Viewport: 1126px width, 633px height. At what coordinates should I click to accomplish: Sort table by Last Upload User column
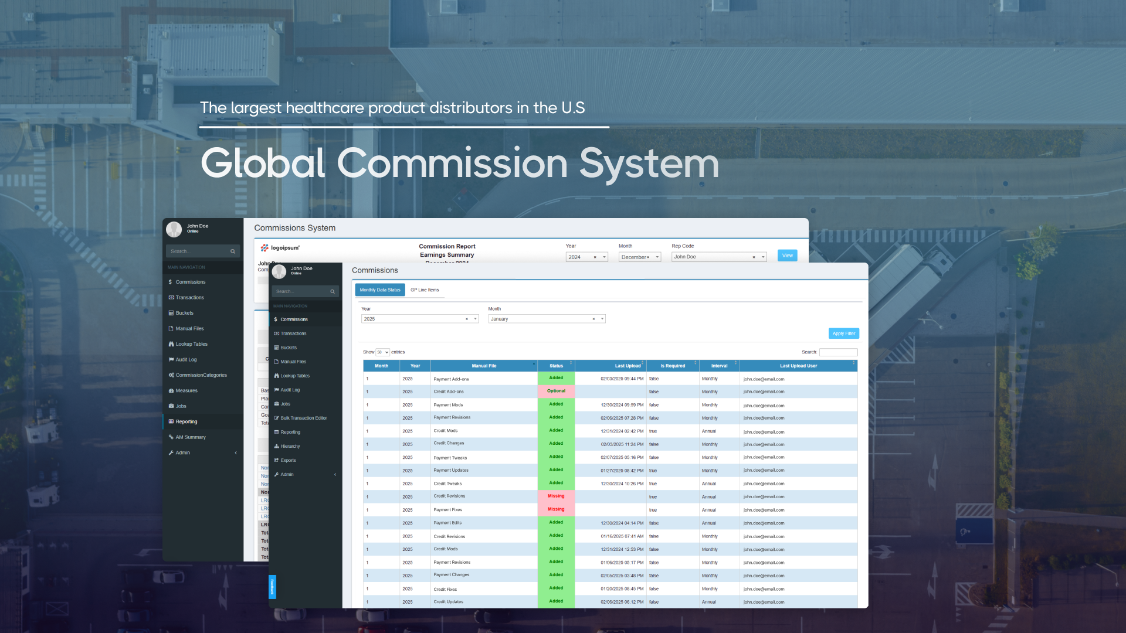798,366
